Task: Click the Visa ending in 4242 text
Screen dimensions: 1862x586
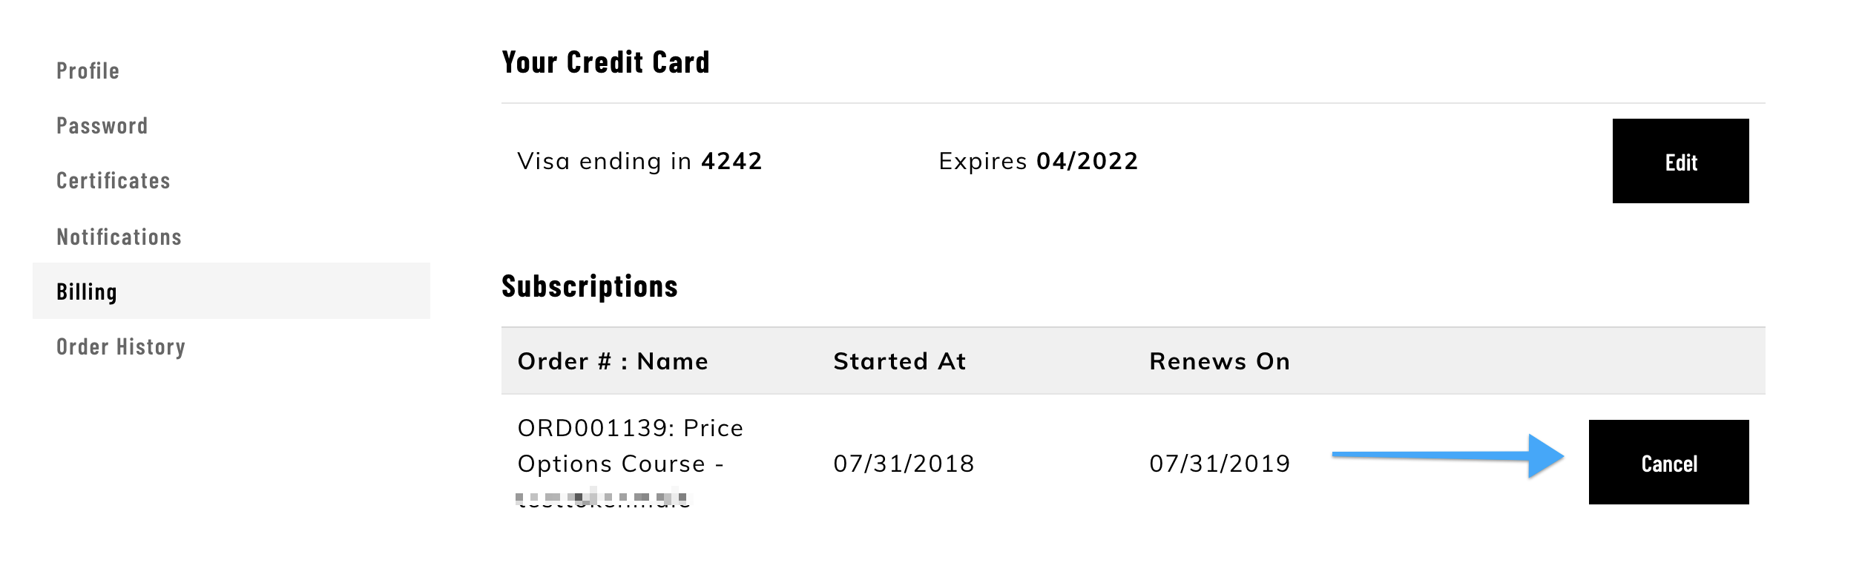Action: point(639,162)
